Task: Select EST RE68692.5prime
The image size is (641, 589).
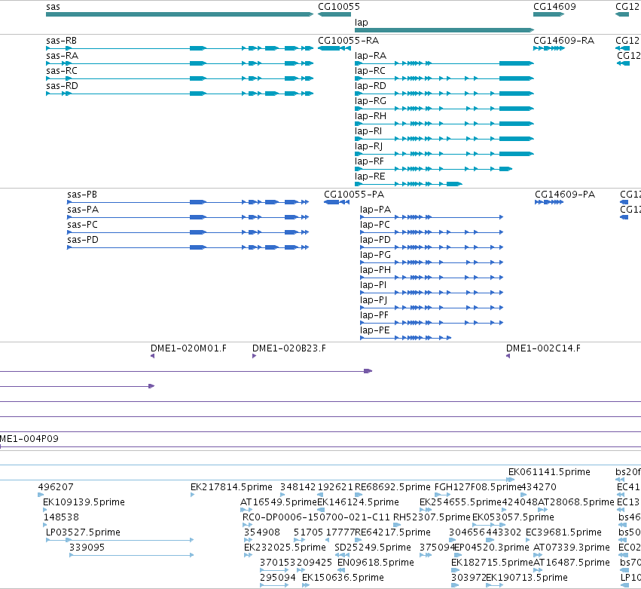Action: [359, 495]
